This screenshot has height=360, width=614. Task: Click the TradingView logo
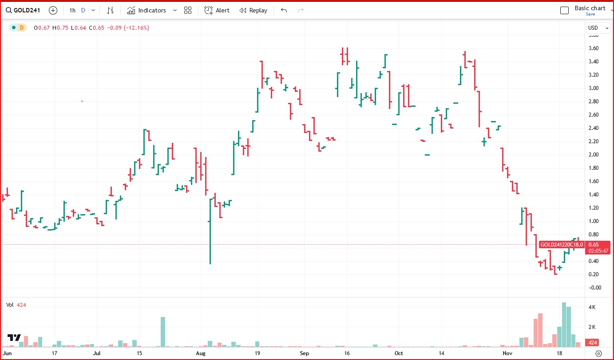point(14,337)
